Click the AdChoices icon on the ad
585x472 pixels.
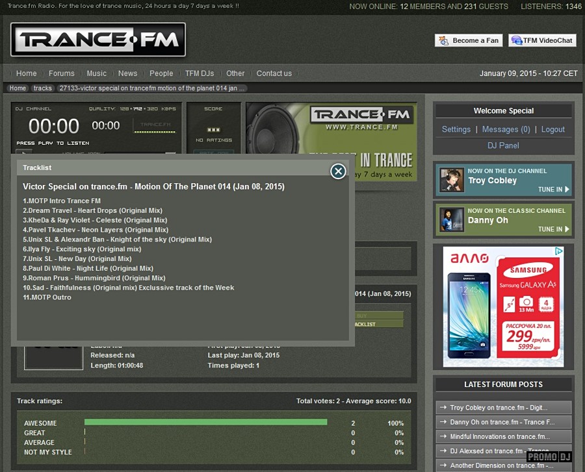pos(559,251)
